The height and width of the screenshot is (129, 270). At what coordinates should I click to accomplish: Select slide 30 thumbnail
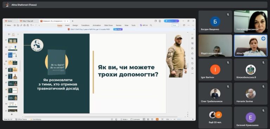13,104
